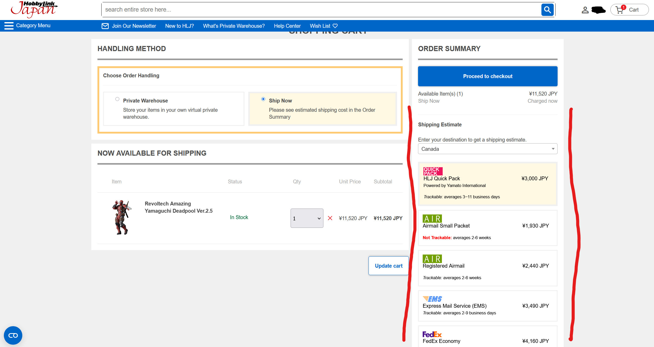Open the user account icon
This screenshot has height=347, width=654.
(585, 10)
